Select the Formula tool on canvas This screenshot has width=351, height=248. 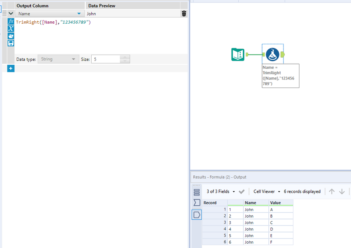[272, 54]
